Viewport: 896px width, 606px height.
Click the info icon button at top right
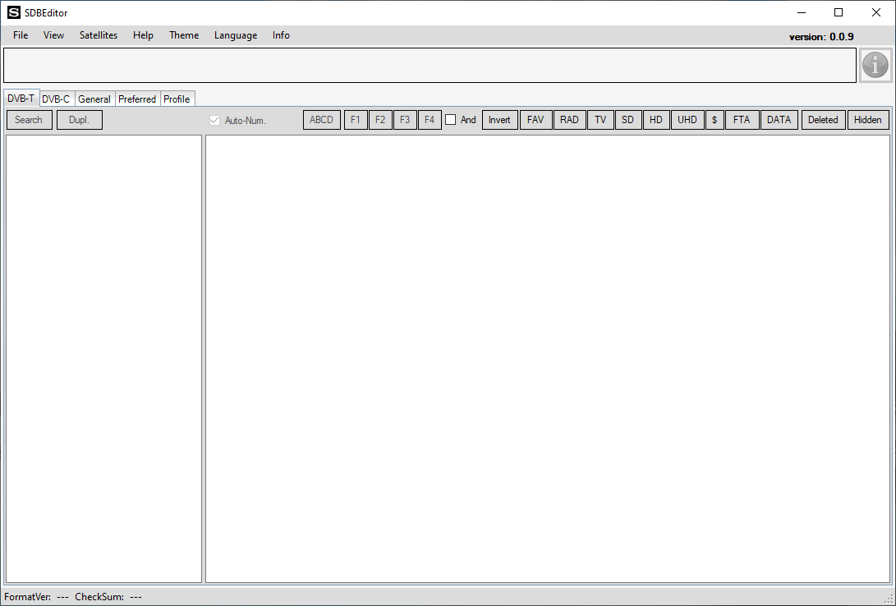coord(875,65)
